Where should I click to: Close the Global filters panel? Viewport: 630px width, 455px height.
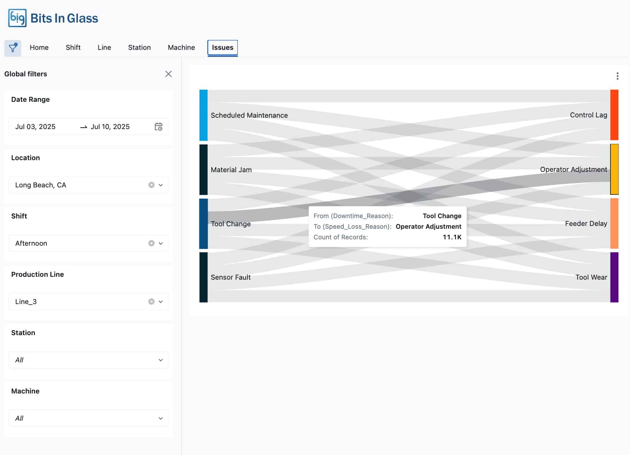click(168, 74)
